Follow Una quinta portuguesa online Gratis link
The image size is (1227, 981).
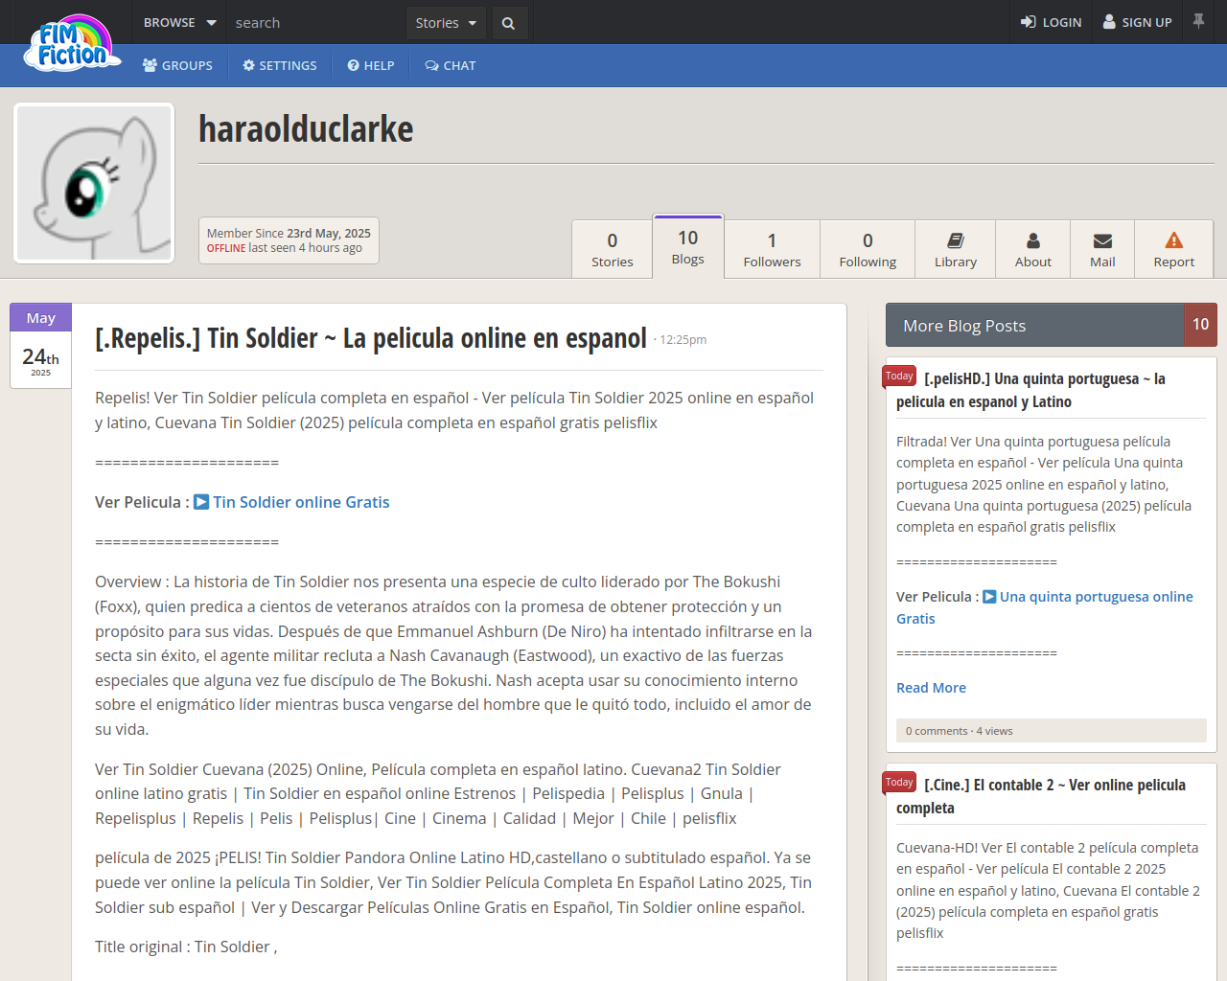1045,607
